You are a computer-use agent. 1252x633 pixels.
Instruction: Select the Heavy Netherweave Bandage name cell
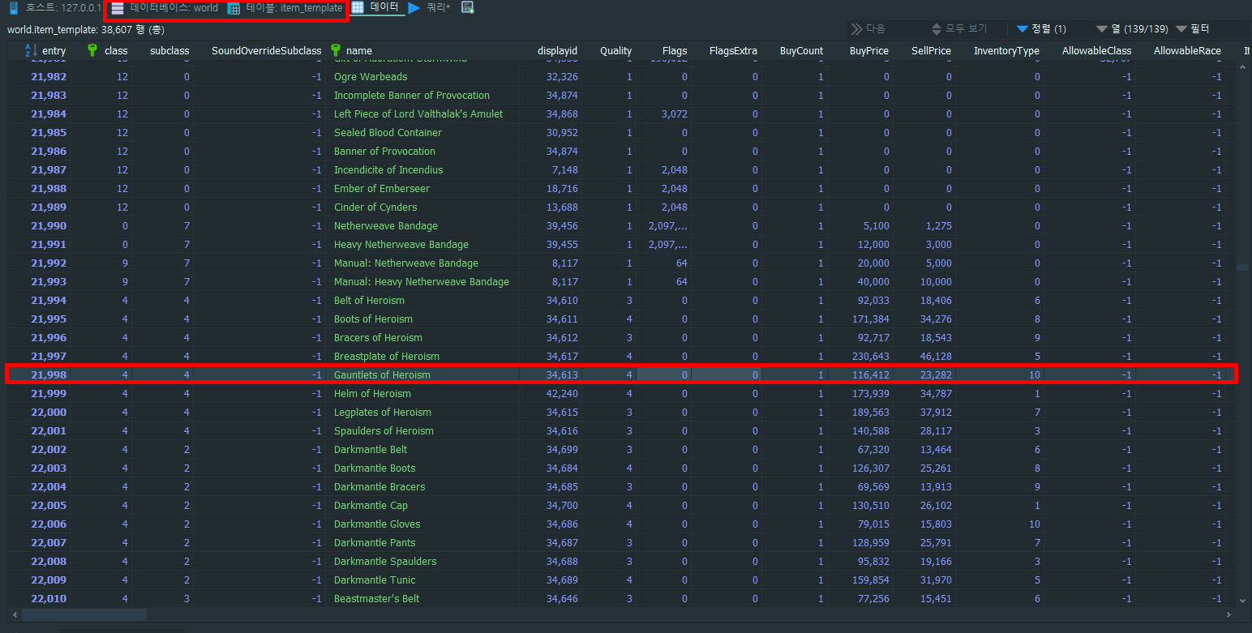(401, 245)
